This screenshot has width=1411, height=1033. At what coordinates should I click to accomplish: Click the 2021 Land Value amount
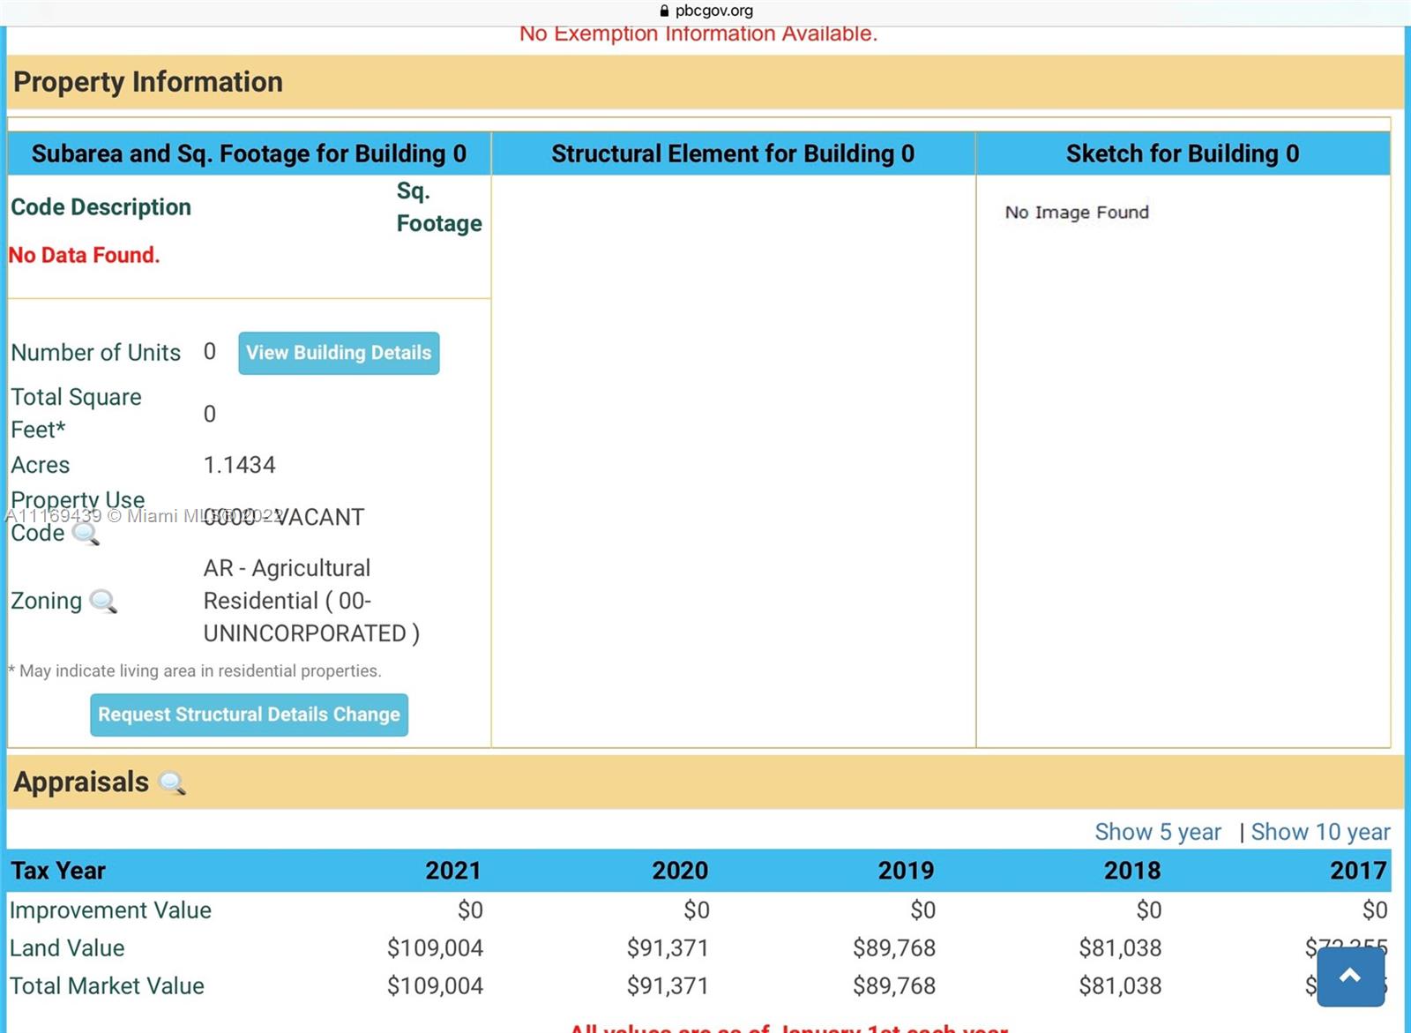pyautogui.click(x=435, y=948)
